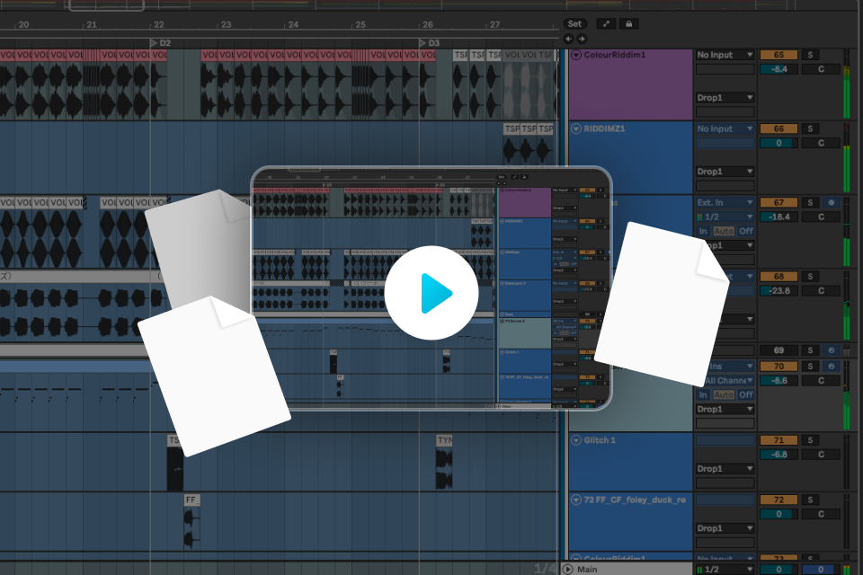Set track 67 monitor to In
Image resolution: width=863 pixels, height=575 pixels.
tap(703, 231)
